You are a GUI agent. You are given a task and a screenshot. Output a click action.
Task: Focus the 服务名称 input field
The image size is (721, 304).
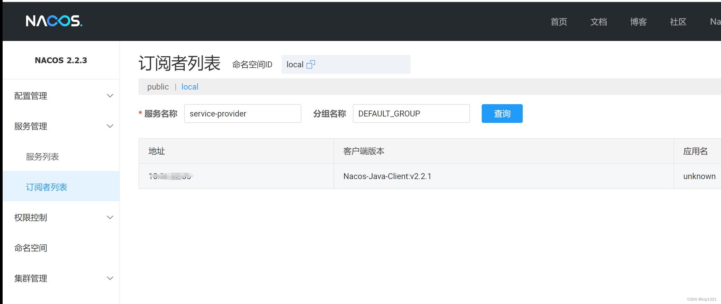(x=243, y=114)
